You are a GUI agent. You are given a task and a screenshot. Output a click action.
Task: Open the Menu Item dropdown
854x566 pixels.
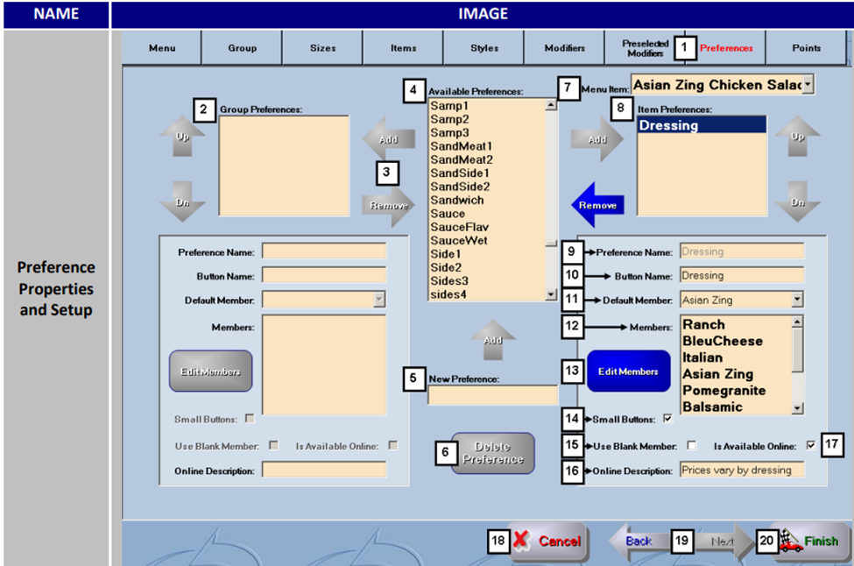[x=808, y=84]
